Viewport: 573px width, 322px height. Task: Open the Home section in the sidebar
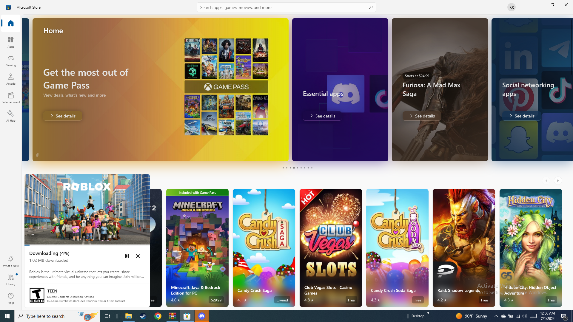tap(11, 23)
